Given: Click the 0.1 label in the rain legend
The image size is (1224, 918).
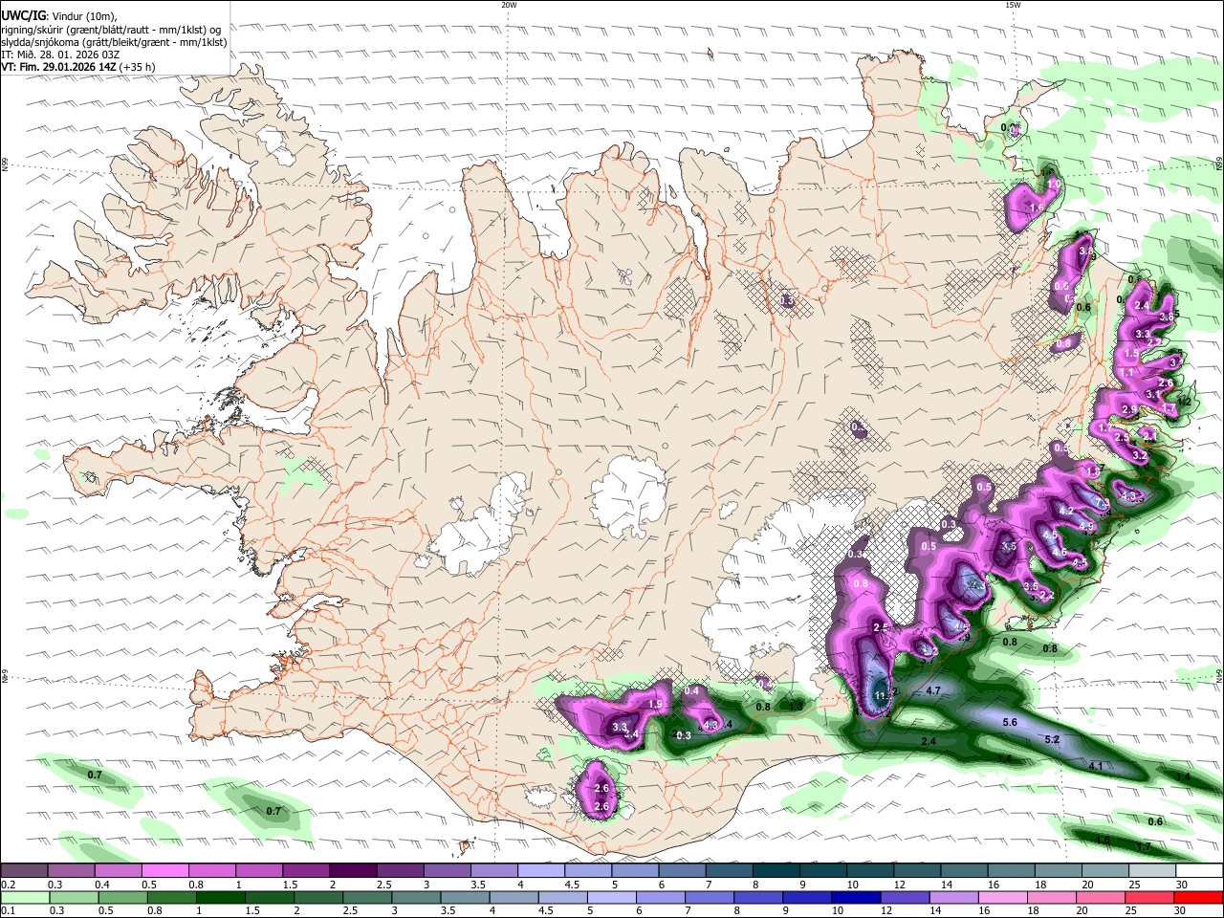Looking at the screenshot, I should click(8, 910).
